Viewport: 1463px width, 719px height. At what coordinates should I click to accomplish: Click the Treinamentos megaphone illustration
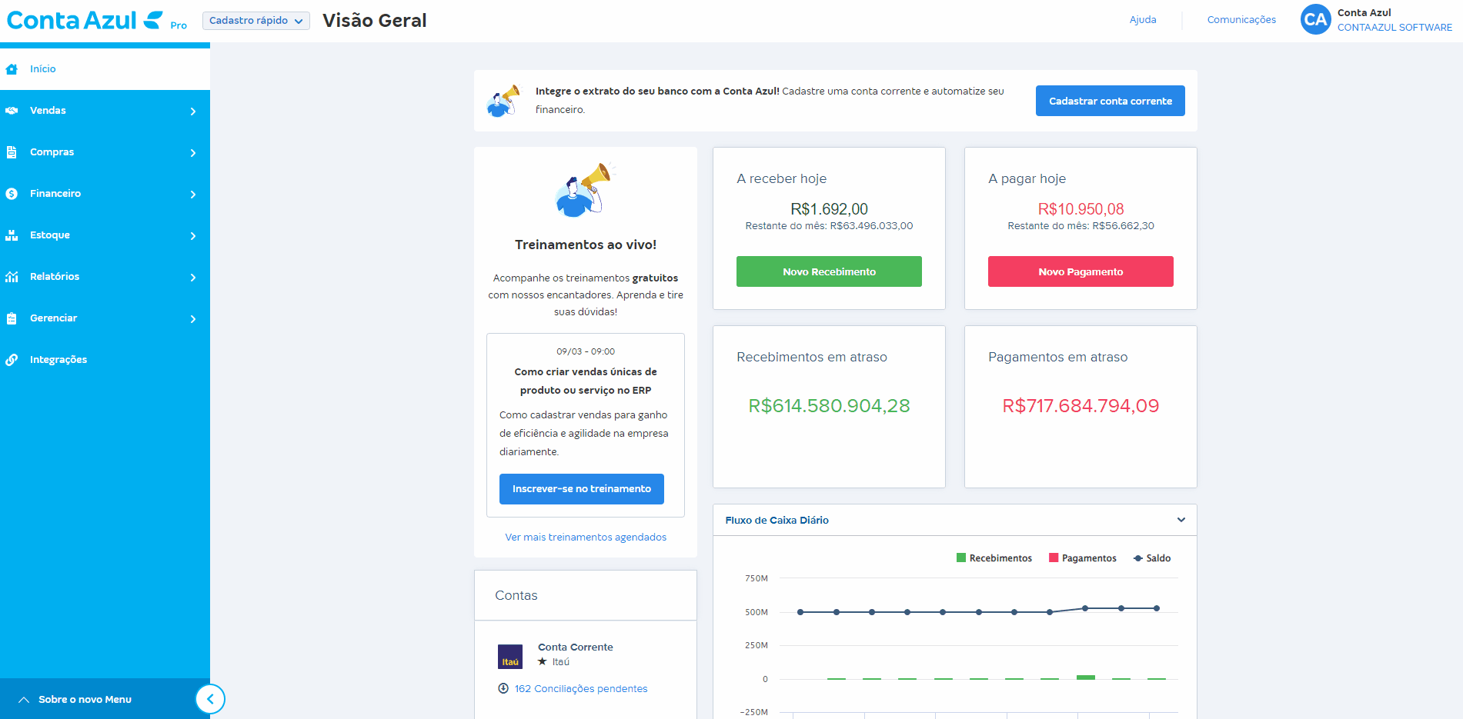coord(585,190)
